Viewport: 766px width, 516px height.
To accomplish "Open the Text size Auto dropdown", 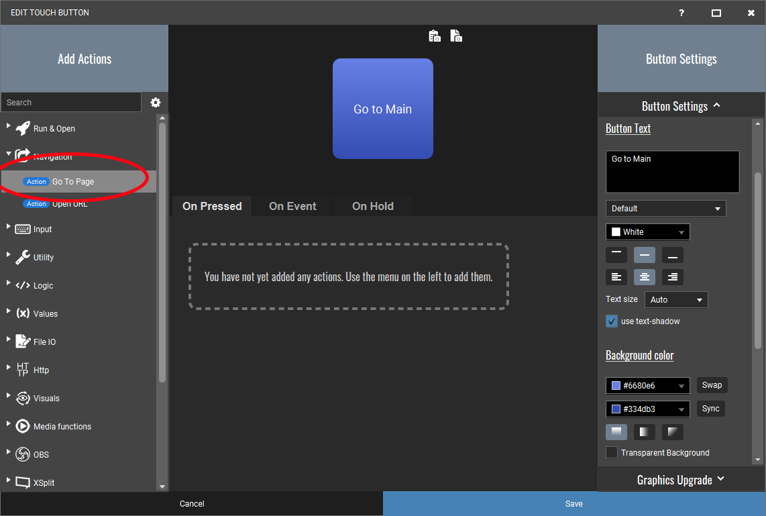I will click(675, 300).
